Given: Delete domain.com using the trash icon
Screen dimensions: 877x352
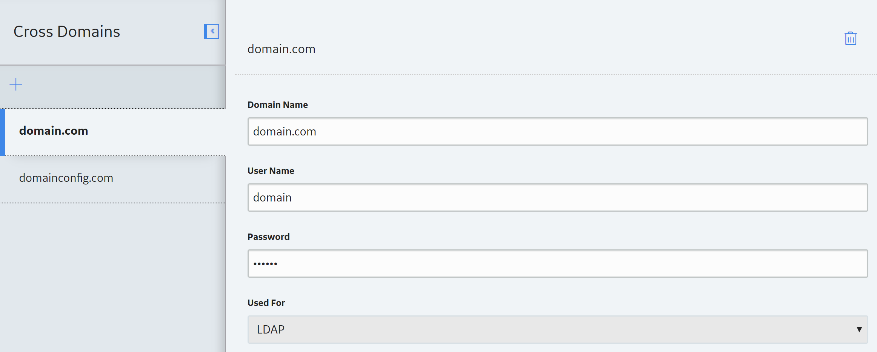Looking at the screenshot, I should [x=851, y=38].
